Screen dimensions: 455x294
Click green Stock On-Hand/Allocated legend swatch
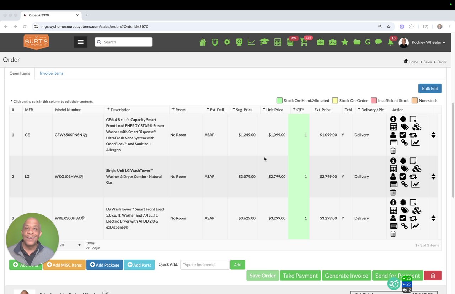(x=279, y=101)
